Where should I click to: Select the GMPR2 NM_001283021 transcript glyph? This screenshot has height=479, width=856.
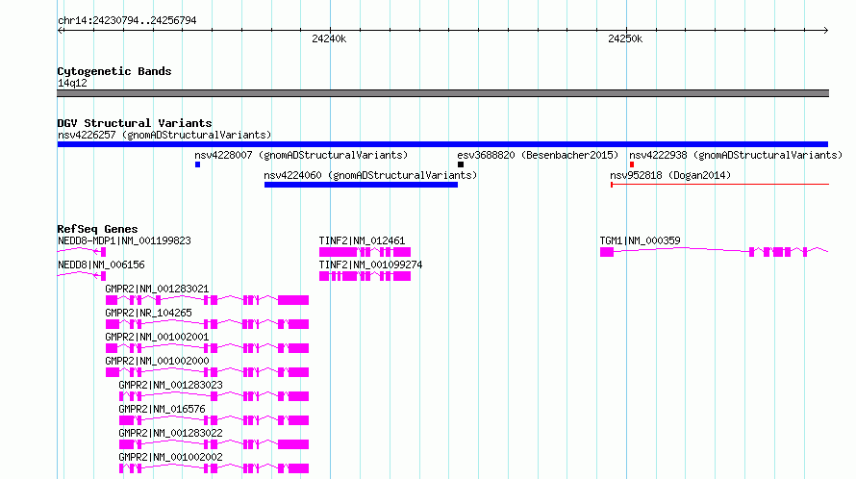click(x=207, y=300)
